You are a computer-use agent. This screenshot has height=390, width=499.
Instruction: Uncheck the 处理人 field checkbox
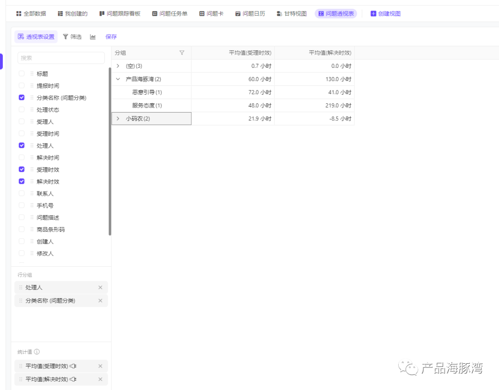coord(22,145)
